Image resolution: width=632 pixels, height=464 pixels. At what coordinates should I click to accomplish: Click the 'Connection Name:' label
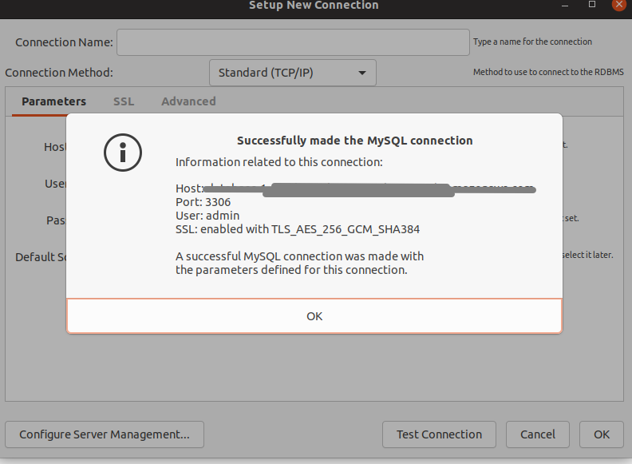click(64, 42)
